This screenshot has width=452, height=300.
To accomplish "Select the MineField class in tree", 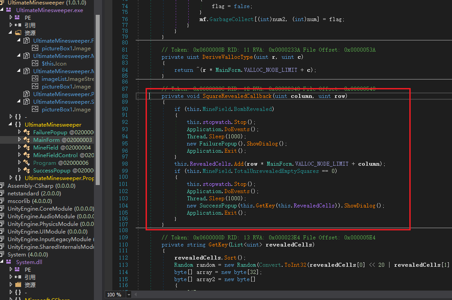I will click(45, 147).
